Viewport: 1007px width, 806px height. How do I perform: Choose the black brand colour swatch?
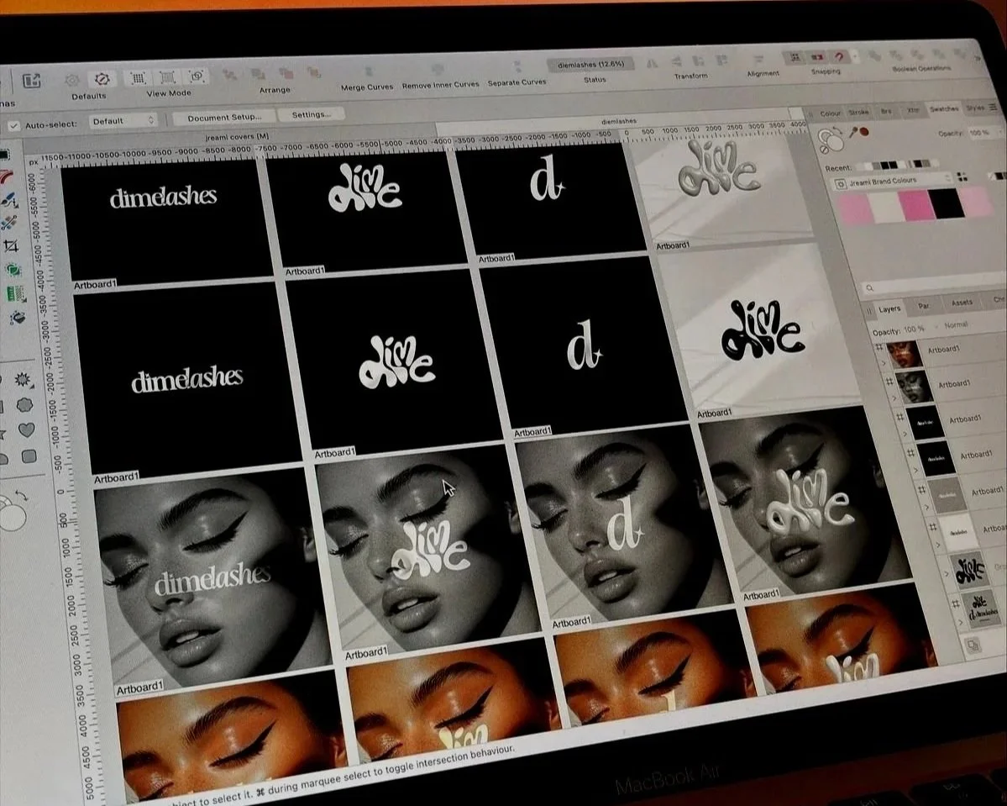click(x=947, y=204)
